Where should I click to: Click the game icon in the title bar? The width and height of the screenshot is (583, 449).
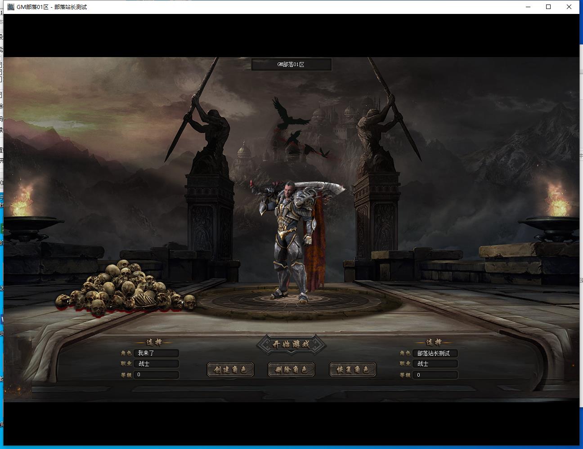(x=11, y=7)
